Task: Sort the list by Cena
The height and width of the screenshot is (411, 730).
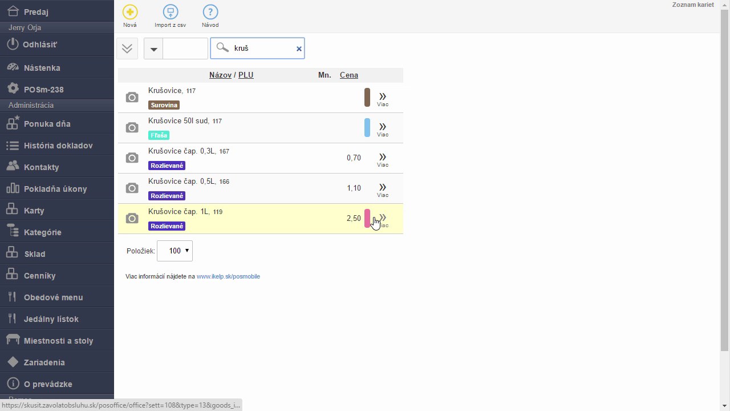Action: (349, 75)
